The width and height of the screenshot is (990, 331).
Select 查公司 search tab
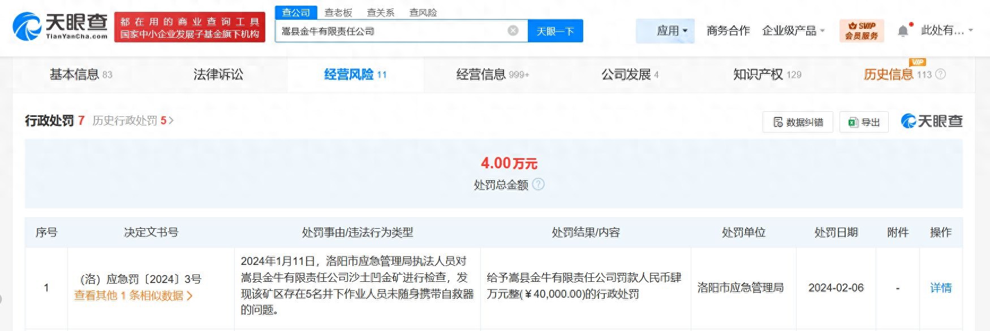coord(296,12)
